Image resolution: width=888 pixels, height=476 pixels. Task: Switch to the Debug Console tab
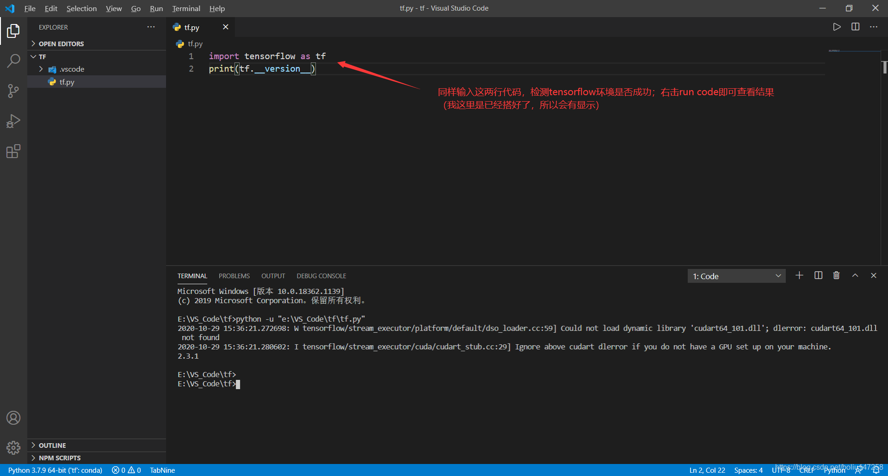pos(321,276)
